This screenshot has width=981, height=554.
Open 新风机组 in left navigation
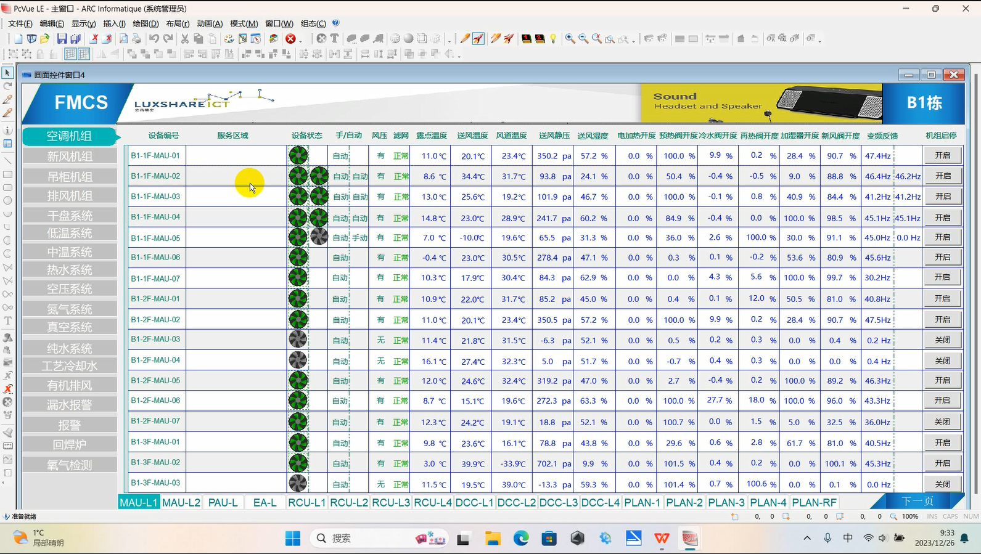coord(70,157)
